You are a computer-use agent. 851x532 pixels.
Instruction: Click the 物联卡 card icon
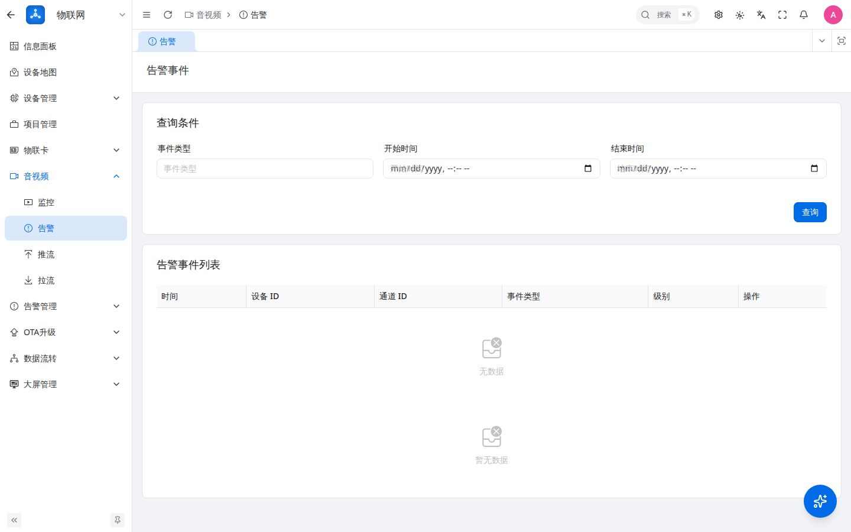(14, 150)
